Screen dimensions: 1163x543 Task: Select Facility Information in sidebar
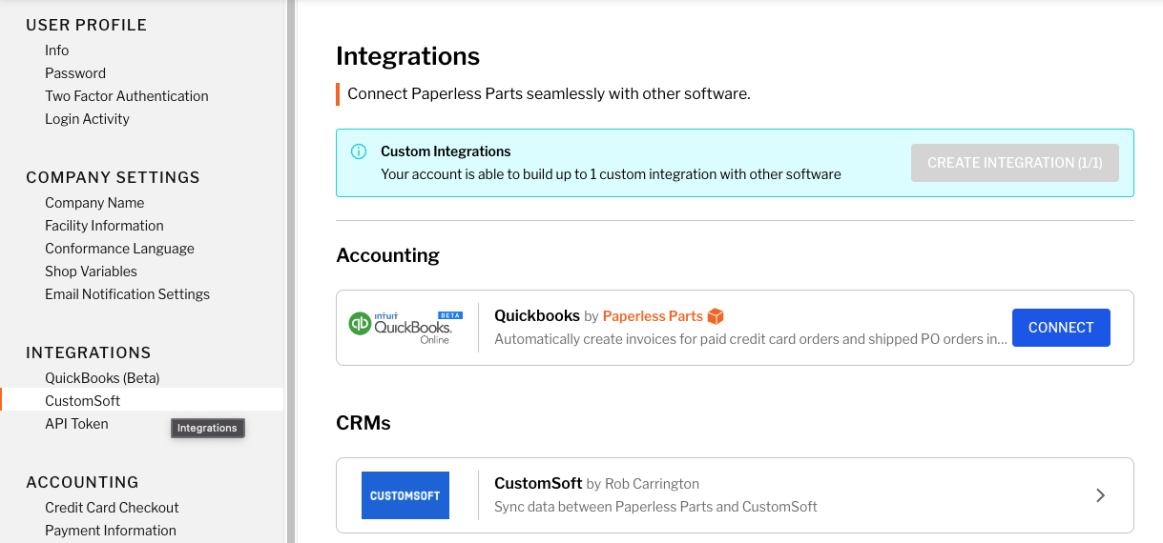click(104, 226)
